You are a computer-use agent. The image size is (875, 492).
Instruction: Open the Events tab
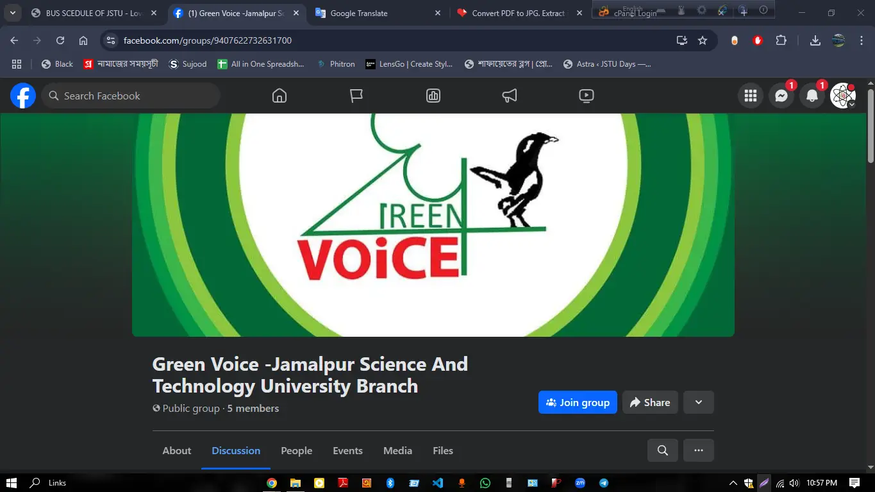coord(347,450)
